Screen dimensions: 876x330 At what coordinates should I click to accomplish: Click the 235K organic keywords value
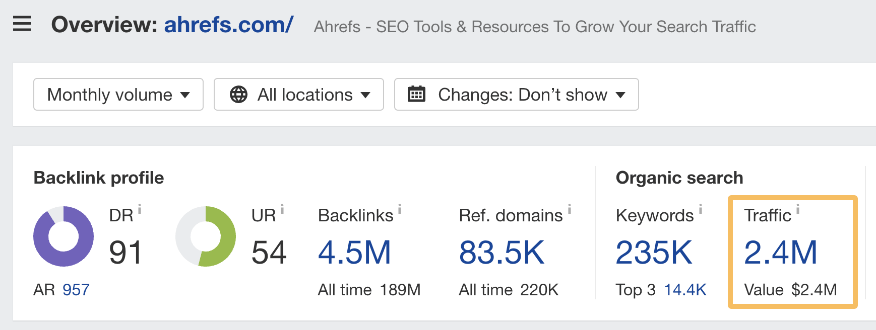point(654,253)
